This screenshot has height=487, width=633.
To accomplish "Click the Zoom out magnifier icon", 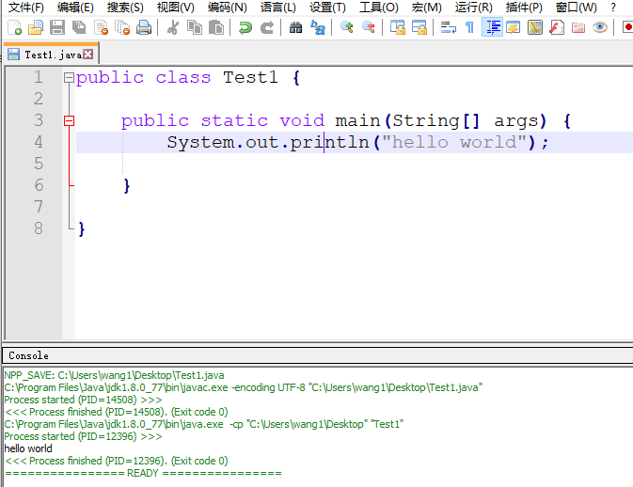I will coord(369,27).
